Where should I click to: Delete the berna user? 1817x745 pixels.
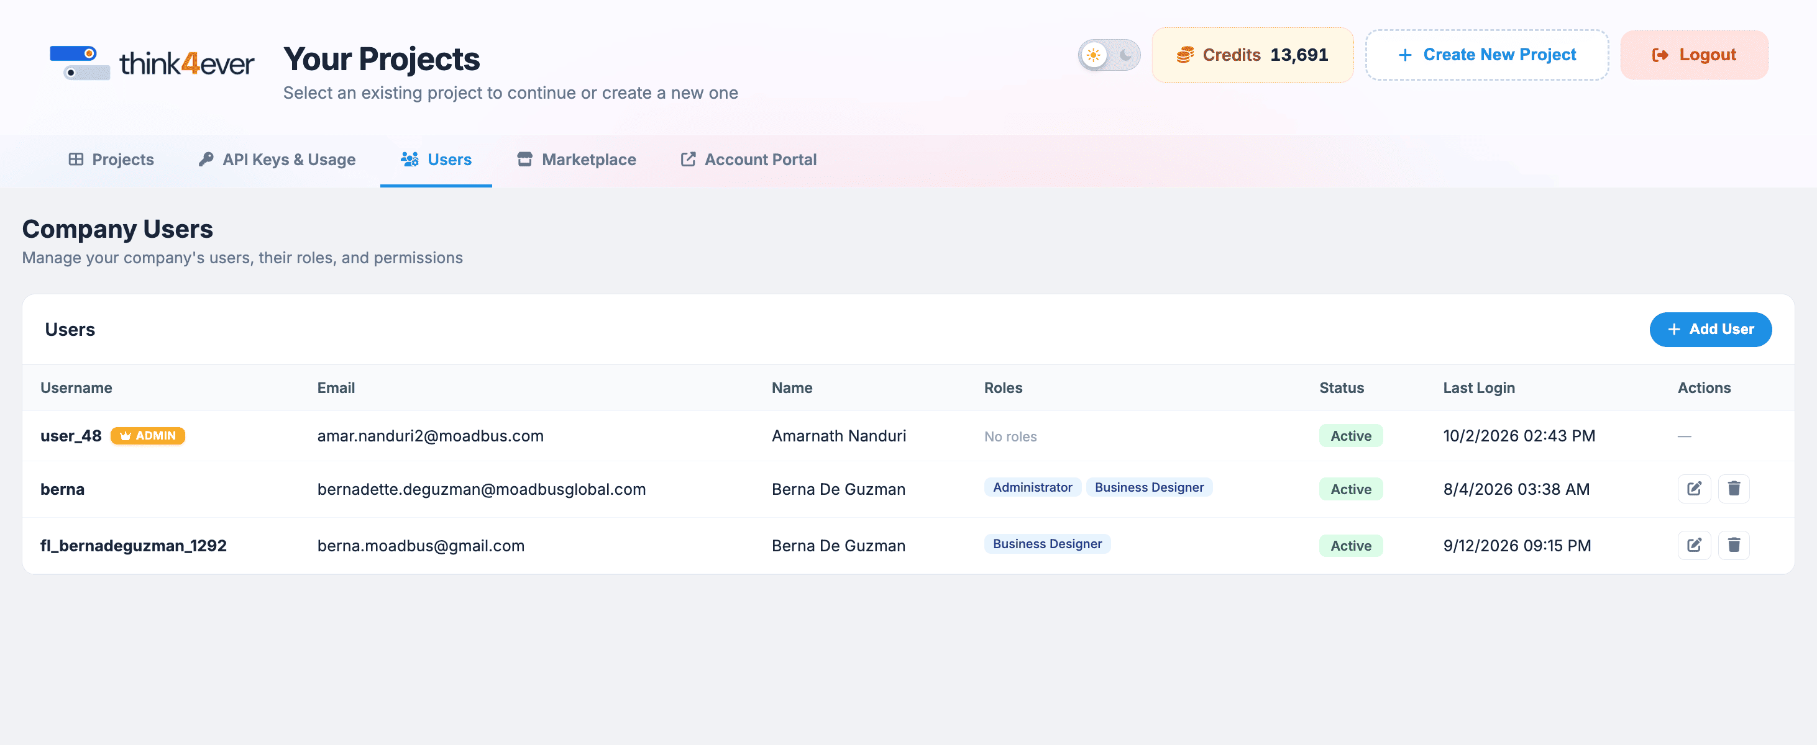tap(1734, 489)
